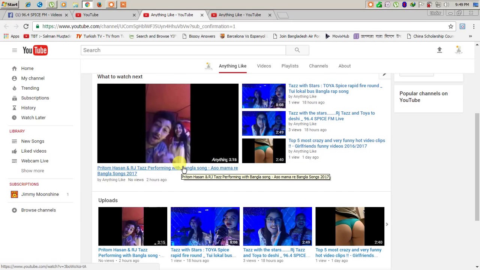Open the 2:49 thumbnail in What to watch next
The height and width of the screenshot is (270, 480).
pos(264,123)
